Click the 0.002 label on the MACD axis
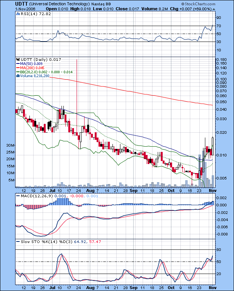Image resolution: width=234 pixels, height=291 pixels. click(222, 198)
